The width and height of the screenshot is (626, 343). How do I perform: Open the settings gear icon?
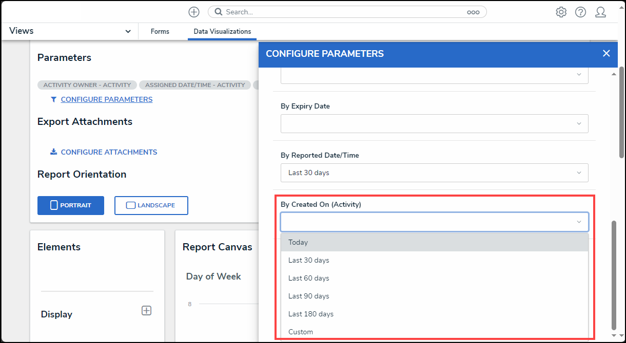[x=561, y=12]
